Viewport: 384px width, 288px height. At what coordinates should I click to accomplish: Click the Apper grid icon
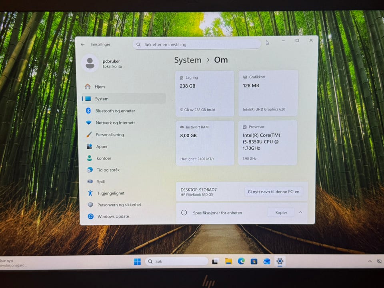pos(89,146)
